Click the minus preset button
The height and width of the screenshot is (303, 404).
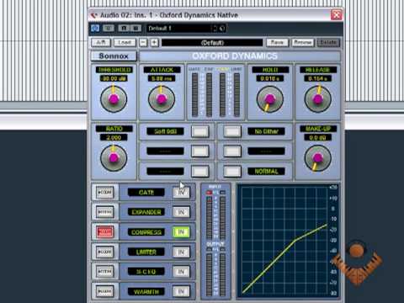[x=143, y=43]
